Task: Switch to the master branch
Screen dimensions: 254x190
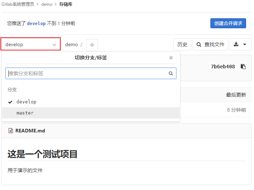Action: (x=25, y=113)
